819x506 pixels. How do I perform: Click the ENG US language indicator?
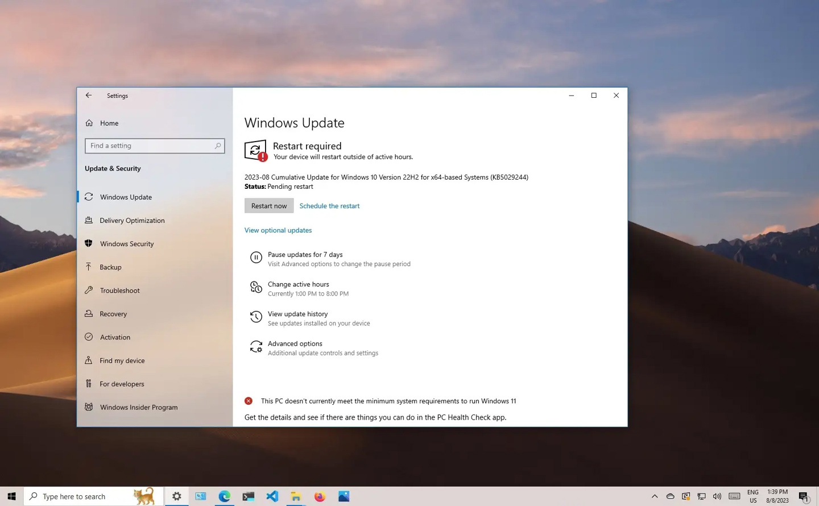(753, 496)
